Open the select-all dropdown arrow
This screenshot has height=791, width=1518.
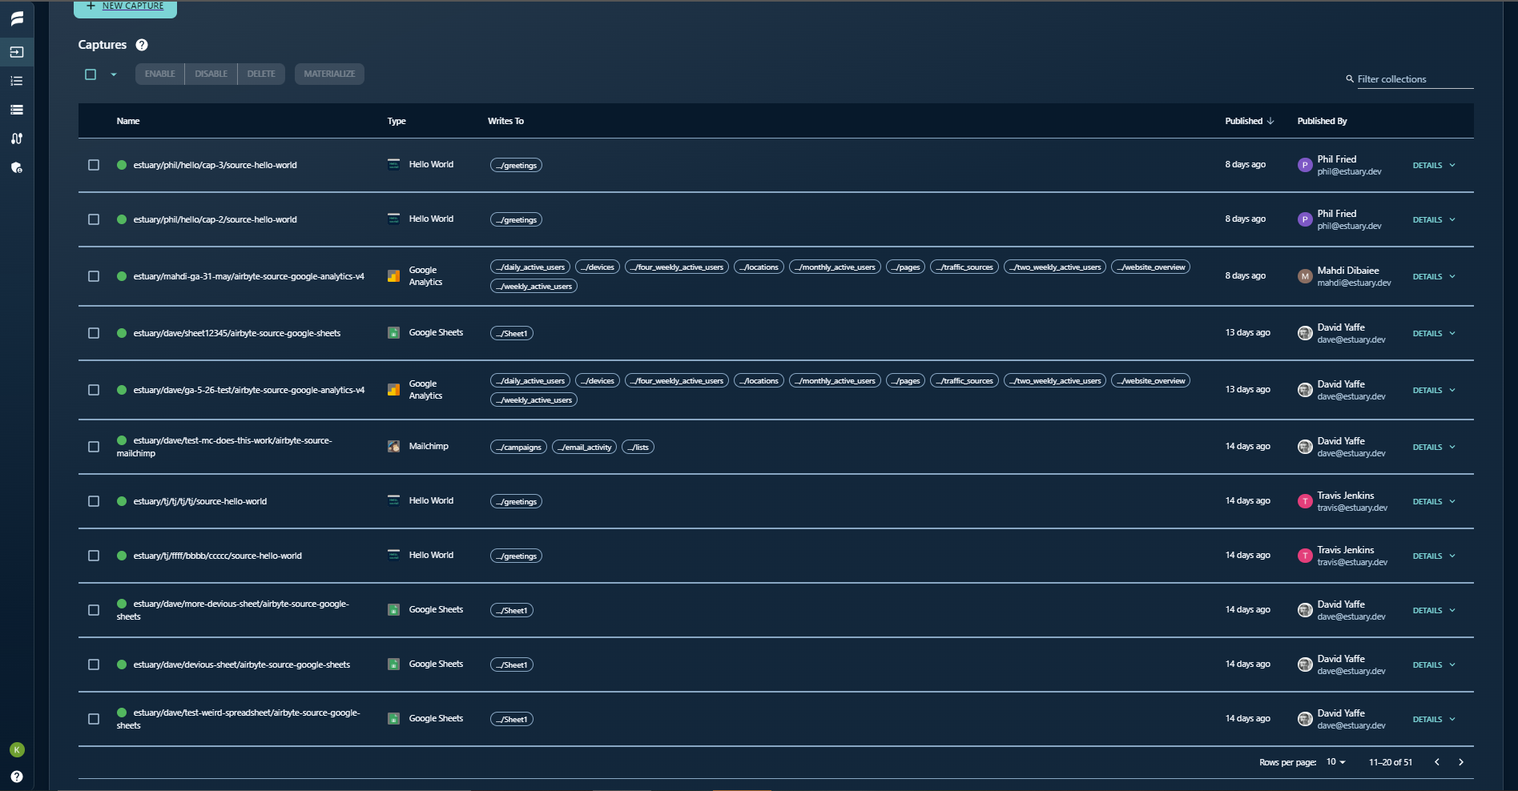tap(113, 74)
